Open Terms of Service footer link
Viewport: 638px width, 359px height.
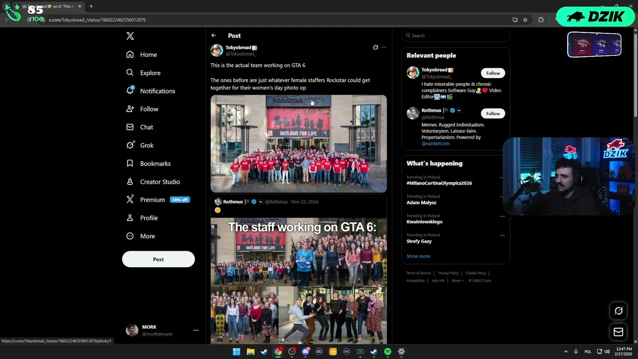pos(419,273)
